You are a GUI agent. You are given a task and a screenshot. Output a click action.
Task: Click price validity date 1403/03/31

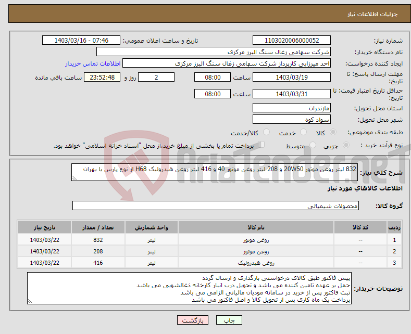292,94
